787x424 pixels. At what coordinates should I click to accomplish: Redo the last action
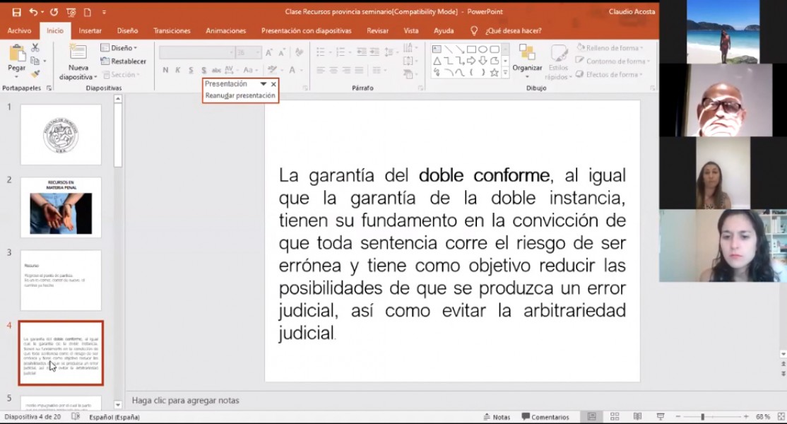tap(54, 12)
